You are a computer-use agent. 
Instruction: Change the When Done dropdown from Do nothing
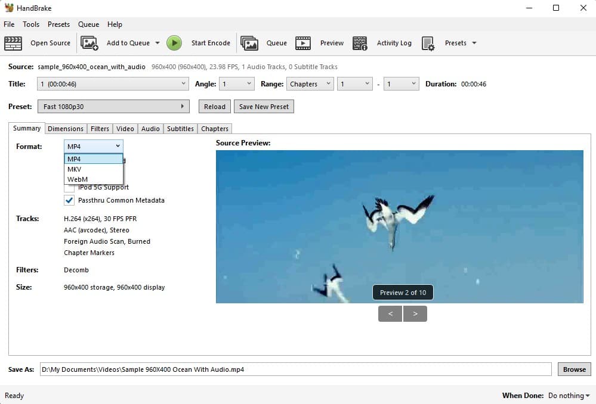click(x=567, y=396)
